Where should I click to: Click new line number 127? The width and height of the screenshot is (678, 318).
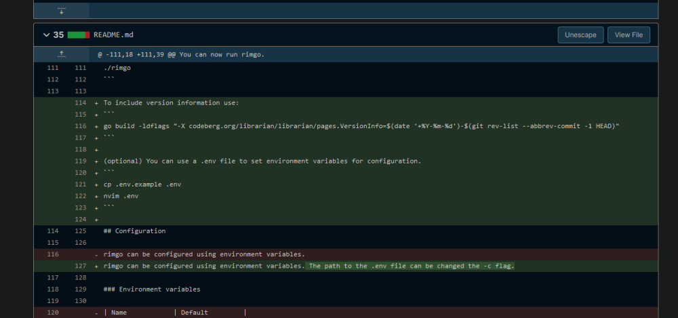click(x=81, y=266)
